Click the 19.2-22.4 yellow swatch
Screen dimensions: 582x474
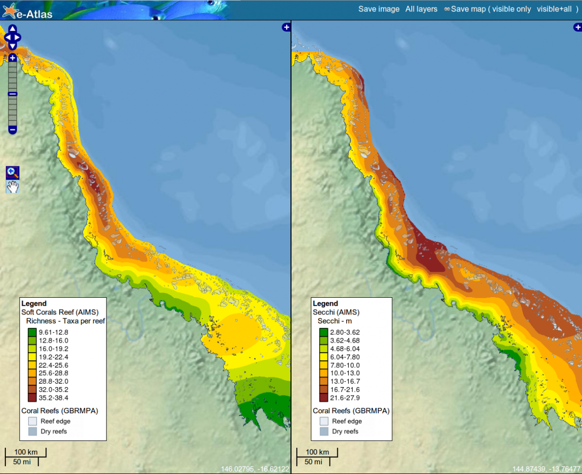click(x=32, y=356)
